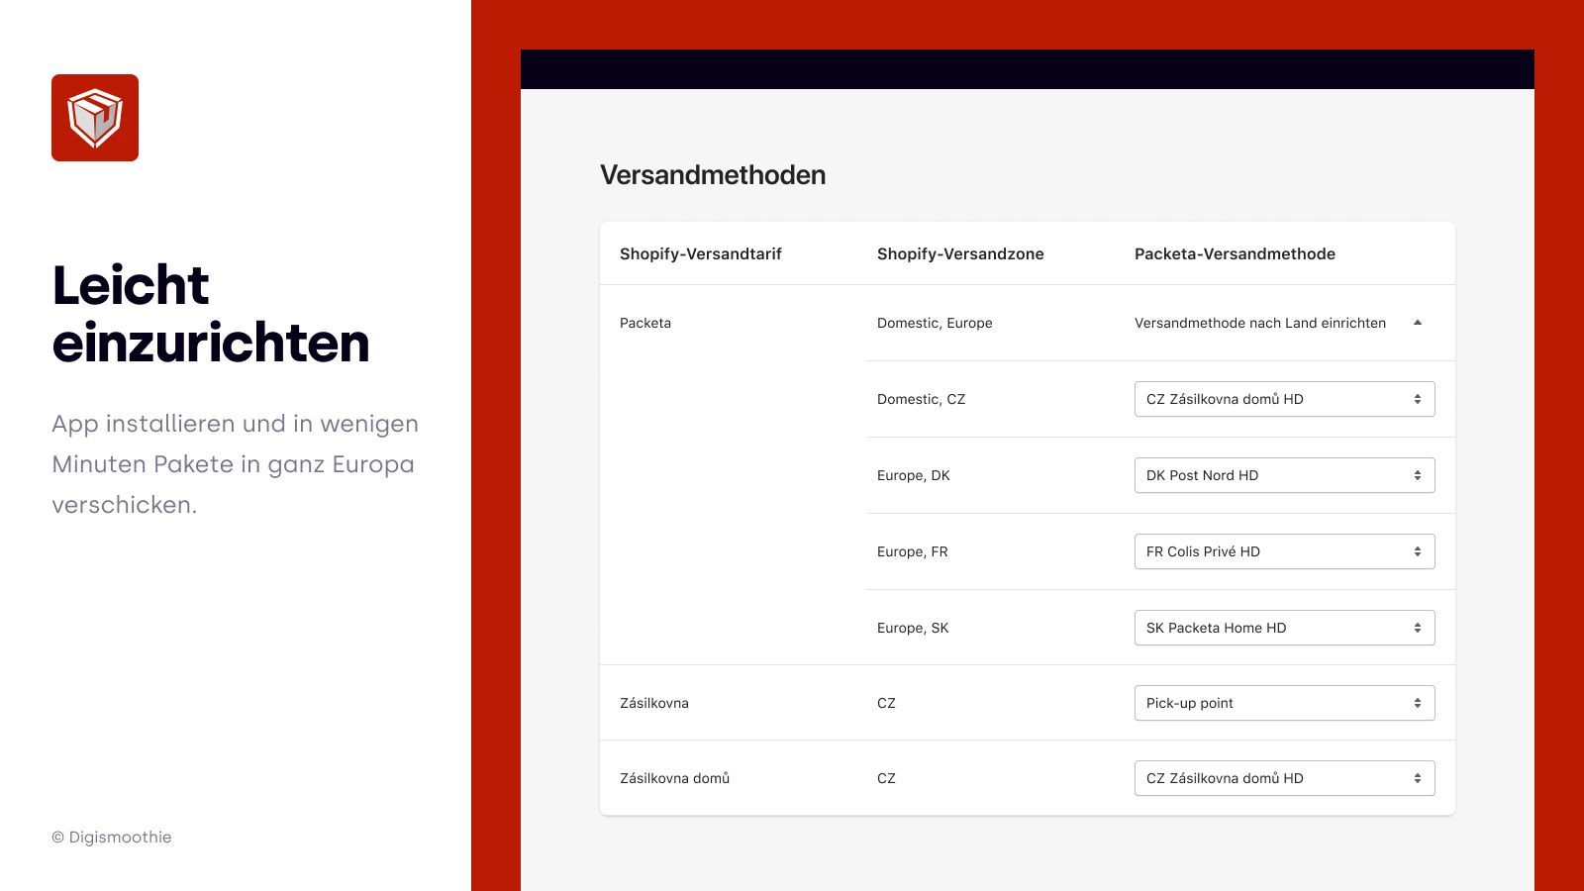Click the CZ zone cell in Zásilkovna domů row

coord(886,778)
